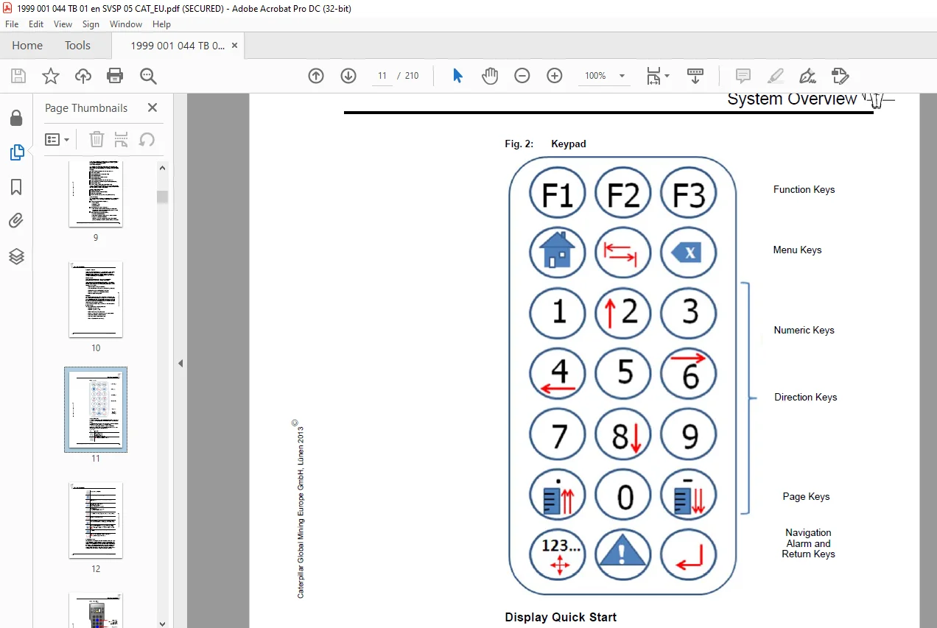Zoom in with the plus icon
This screenshot has width=937, height=628.
tap(555, 76)
